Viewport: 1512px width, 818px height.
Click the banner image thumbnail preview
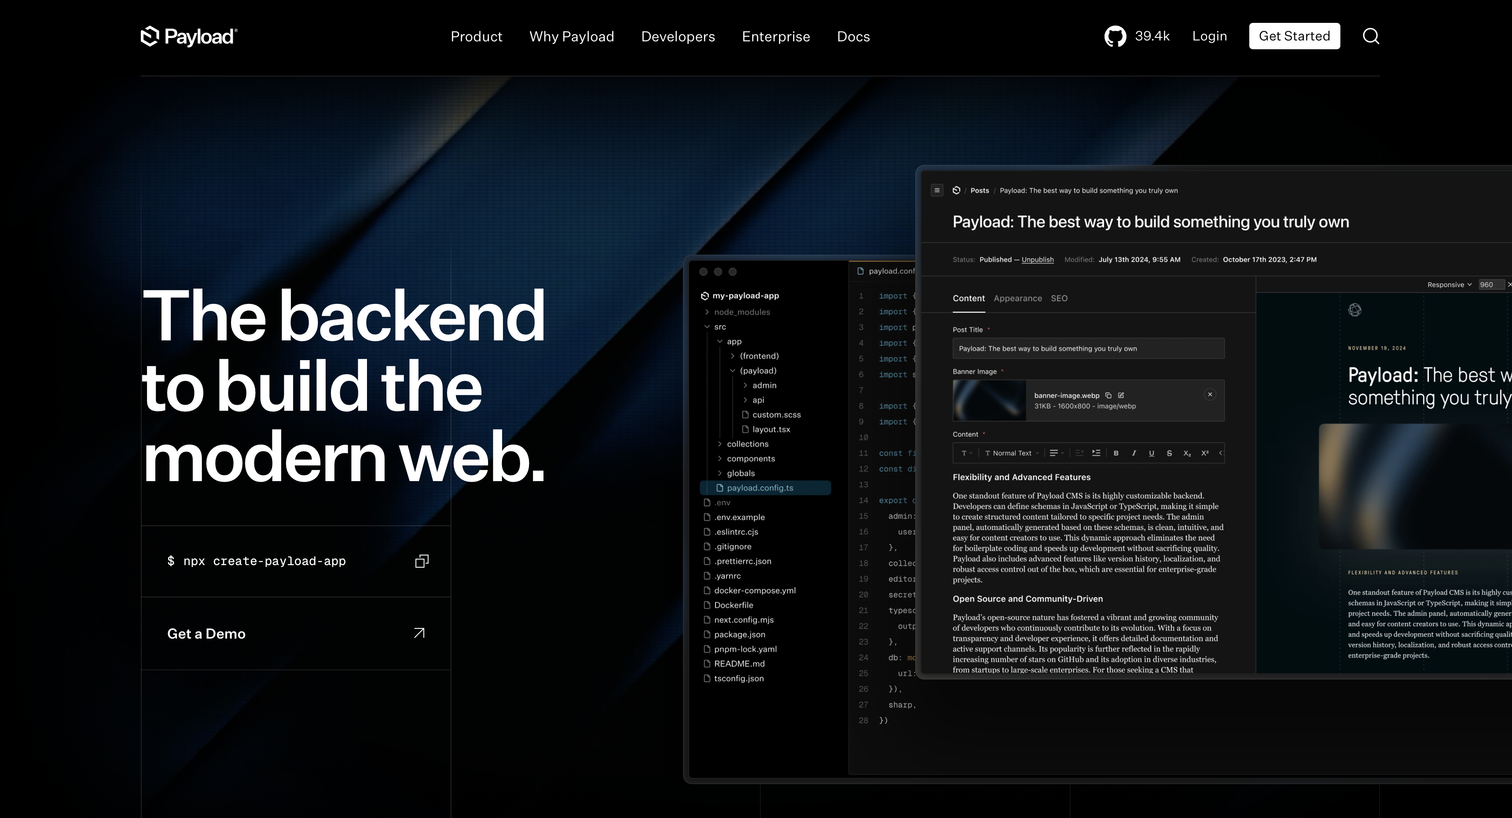coord(990,400)
